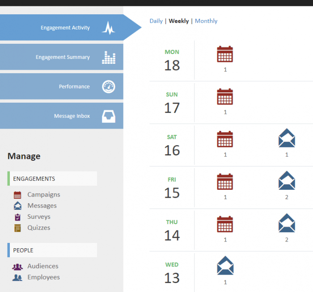
Task: Click the Messages envelope icon in sidebar
Action: coord(17,206)
